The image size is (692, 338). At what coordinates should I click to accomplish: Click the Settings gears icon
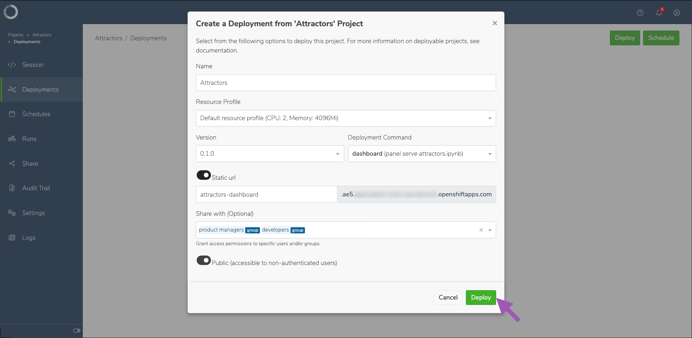click(12, 213)
